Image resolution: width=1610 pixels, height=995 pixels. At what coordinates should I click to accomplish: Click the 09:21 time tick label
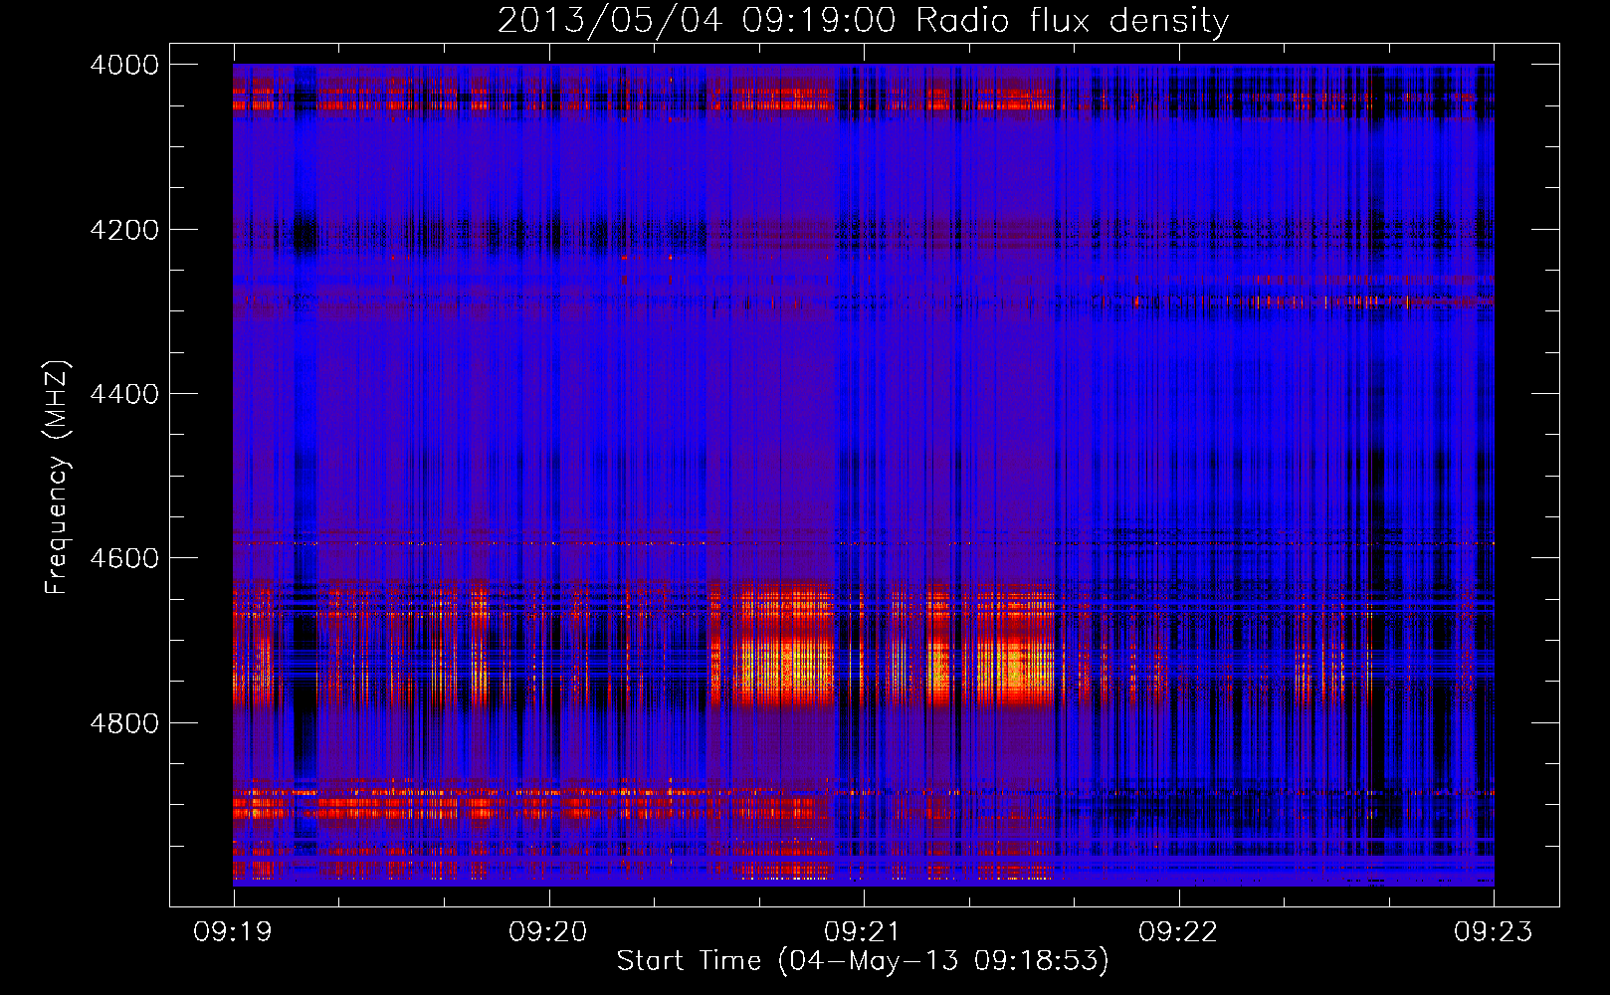863,932
